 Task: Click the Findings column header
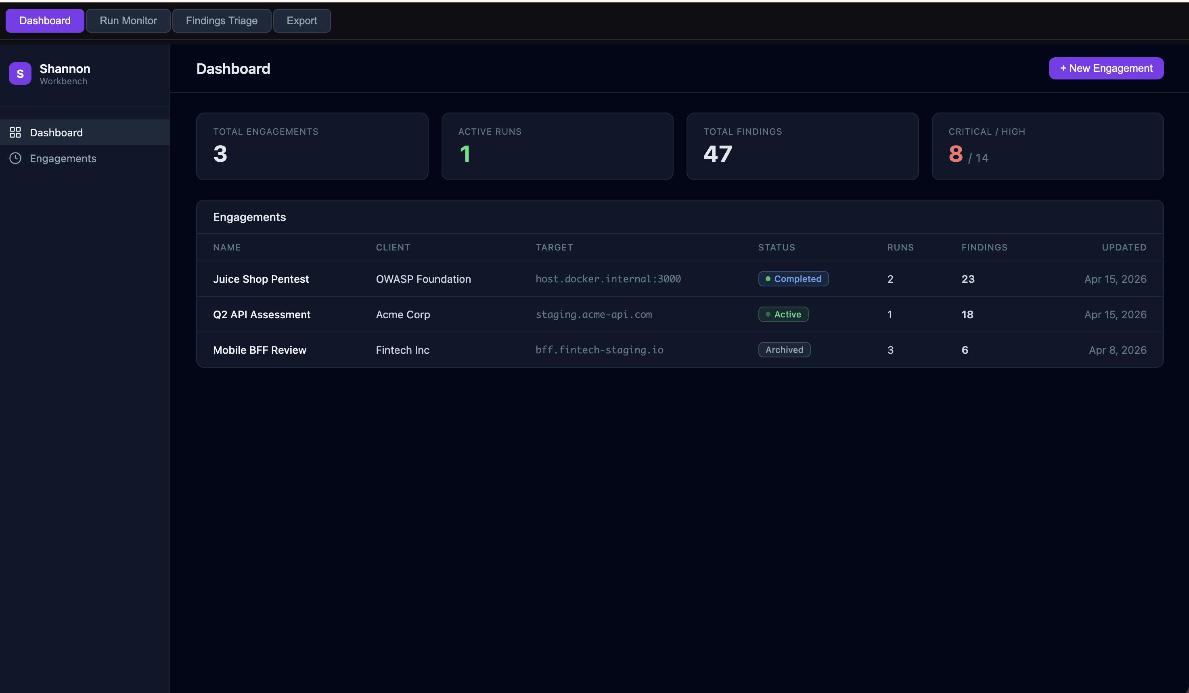click(984, 248)
